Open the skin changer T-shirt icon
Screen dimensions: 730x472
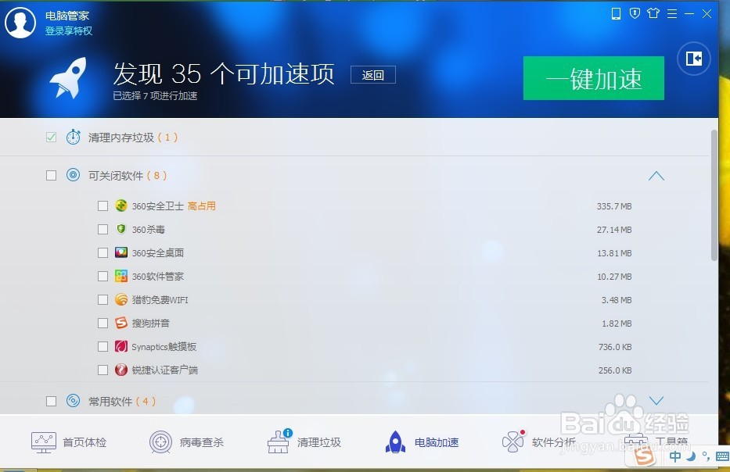653,13
